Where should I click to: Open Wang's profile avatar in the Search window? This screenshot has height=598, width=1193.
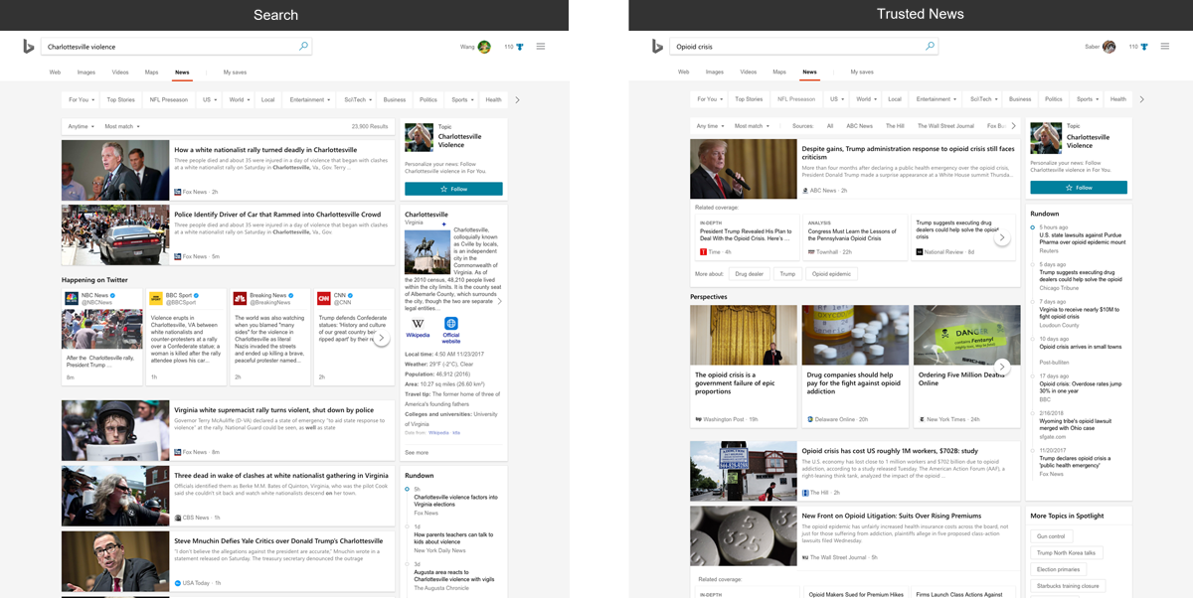pos(484,47)
